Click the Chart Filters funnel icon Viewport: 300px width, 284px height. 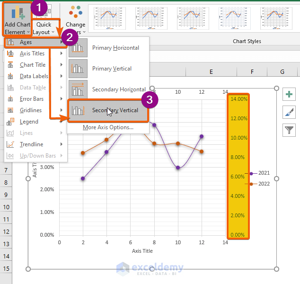289,130
